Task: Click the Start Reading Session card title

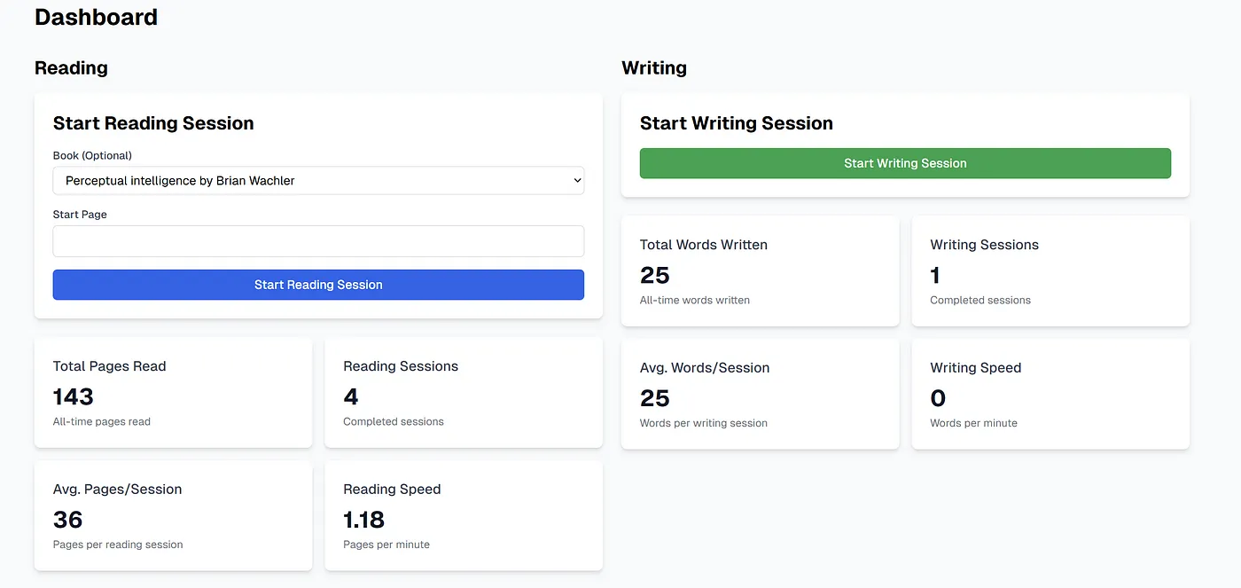Action: 153,123
